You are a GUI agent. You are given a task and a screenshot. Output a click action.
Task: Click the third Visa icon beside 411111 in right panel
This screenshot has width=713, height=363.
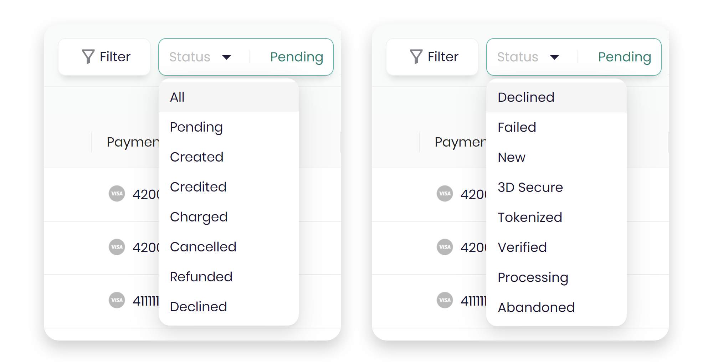[445, 300]
